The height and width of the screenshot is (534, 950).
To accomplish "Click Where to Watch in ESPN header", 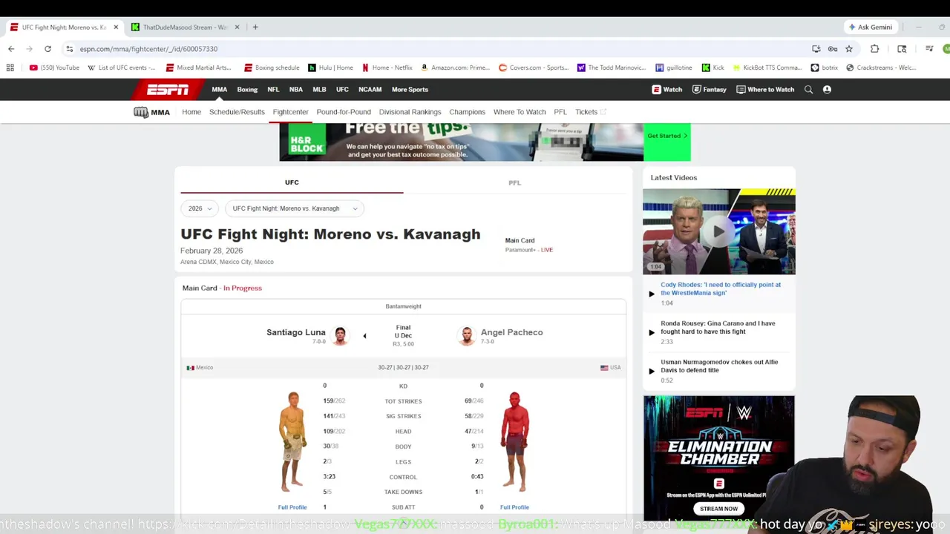I will tap(765, 90).
